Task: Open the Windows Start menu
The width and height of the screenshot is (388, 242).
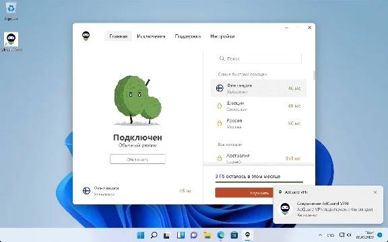Action: point(141,235)
